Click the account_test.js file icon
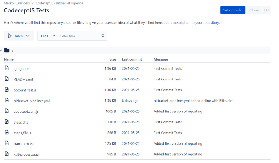This screenshot has height=163, width=279. pos(7,90)
